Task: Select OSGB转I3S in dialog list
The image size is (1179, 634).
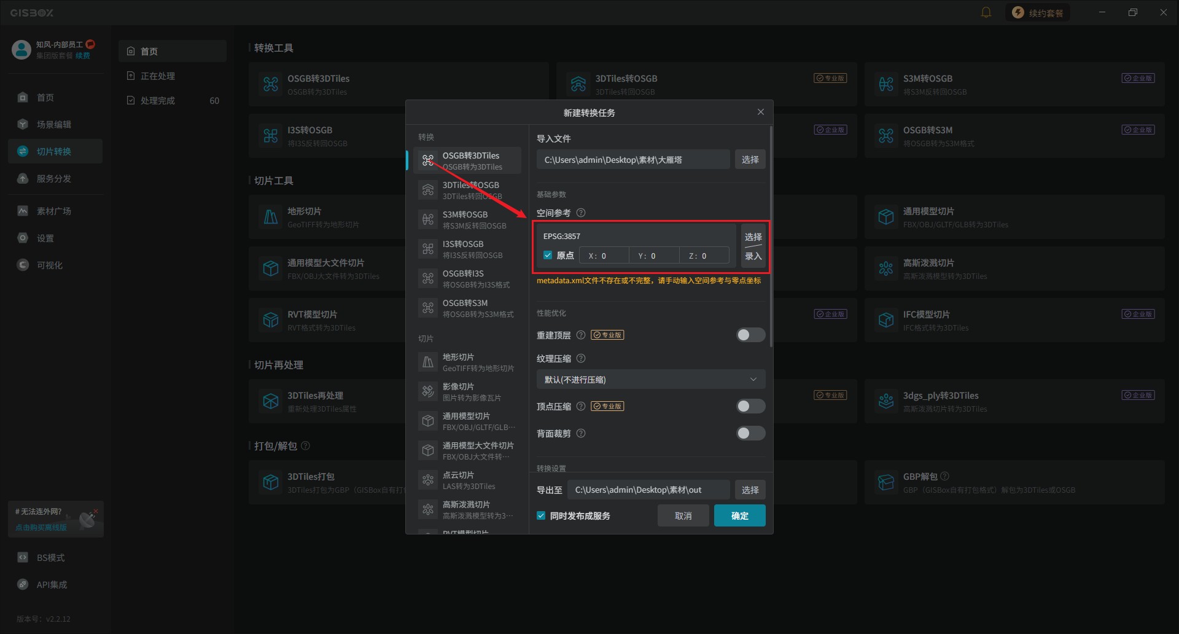Action: (x=467, y=279)
